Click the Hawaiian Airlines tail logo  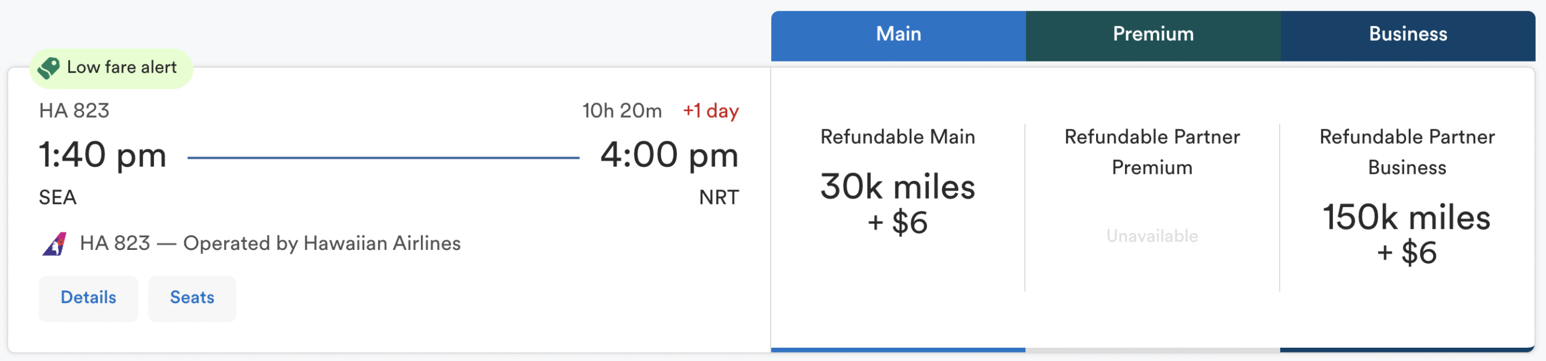coord(54,244)
